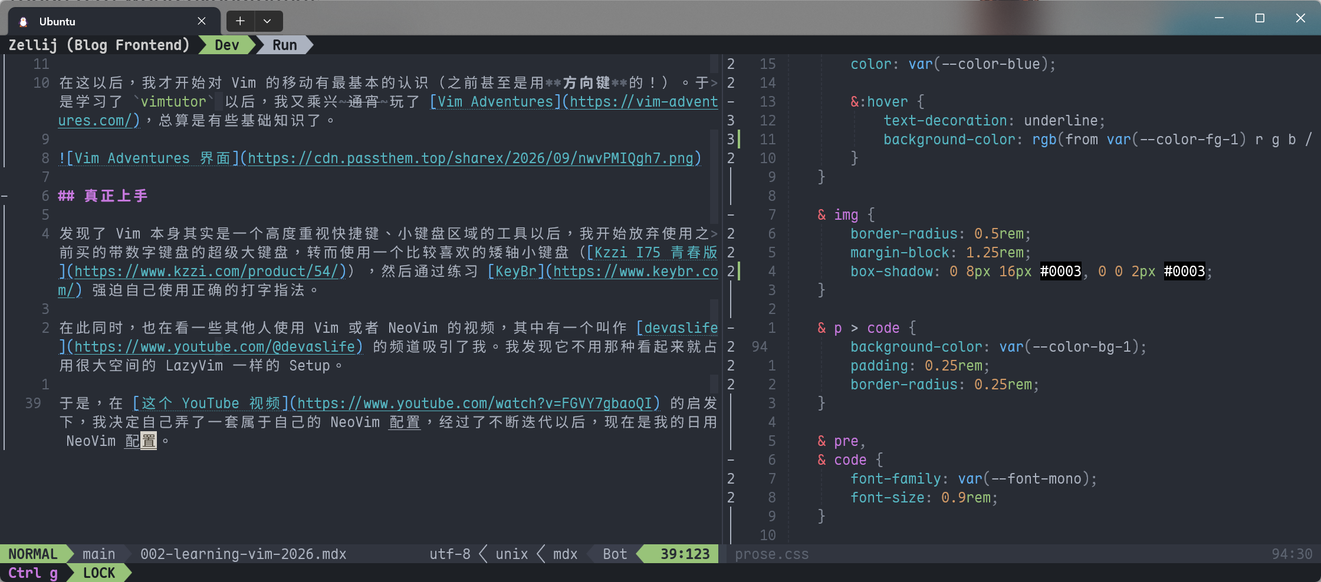Click the font-family: var(--font-mono) line
This screenshot has width=1321, height=582.
(973, 478)
